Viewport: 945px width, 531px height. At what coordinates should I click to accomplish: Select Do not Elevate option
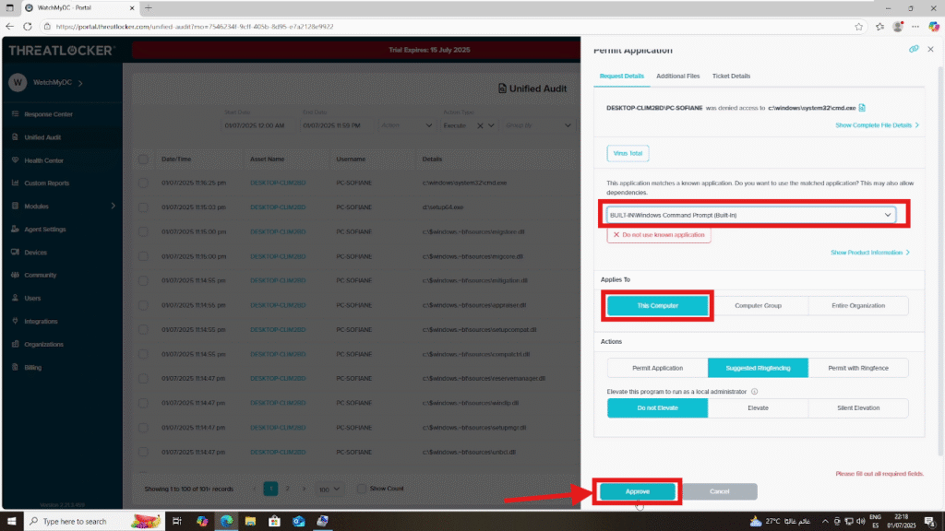coord(657,408)
